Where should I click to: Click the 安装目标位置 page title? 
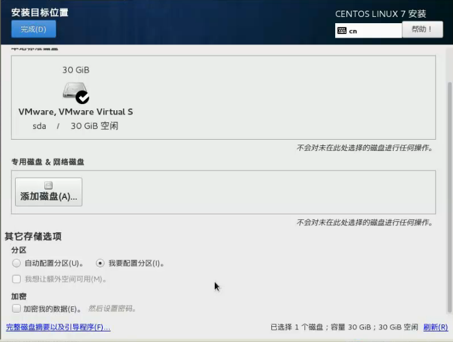point(40,13)
